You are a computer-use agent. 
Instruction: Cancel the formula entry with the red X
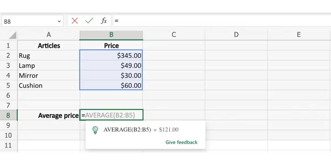coord(74,20)
